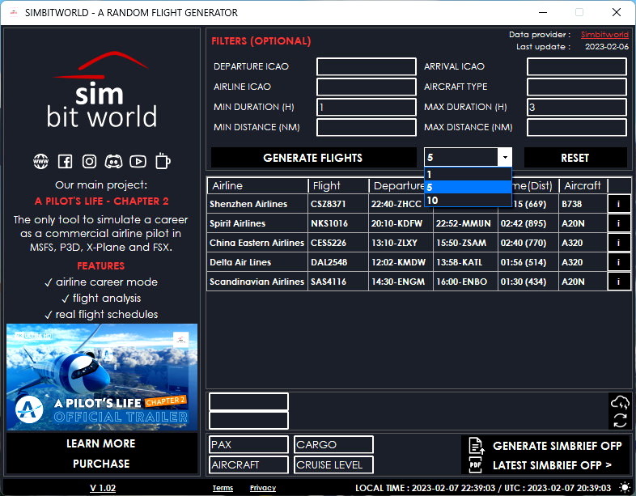Viewport: 636px width, 496px height.
Task: Click the Airline ICAO input field
Action: 367,87
